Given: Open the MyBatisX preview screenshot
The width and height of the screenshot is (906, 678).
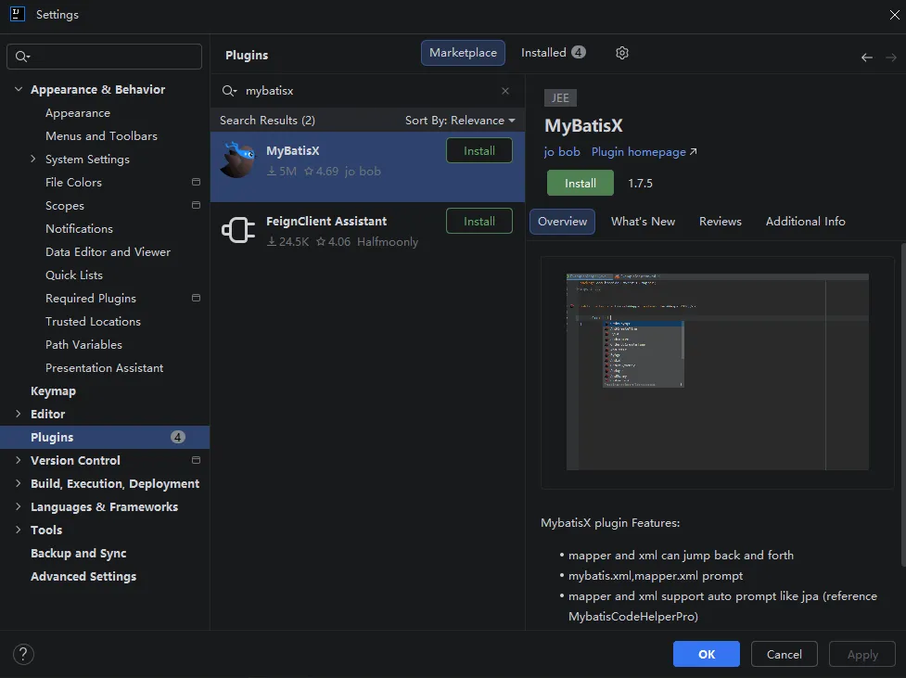Looking at the screenshot, I should 717,372.
